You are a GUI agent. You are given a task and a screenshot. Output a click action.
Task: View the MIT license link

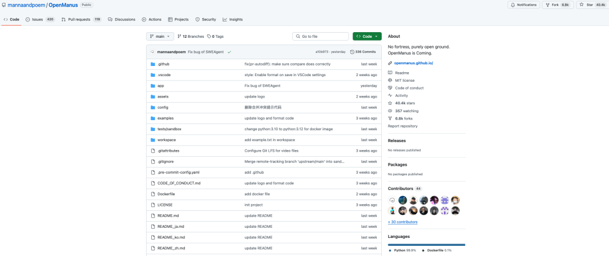pyautogui.click(x=405, y=81)
